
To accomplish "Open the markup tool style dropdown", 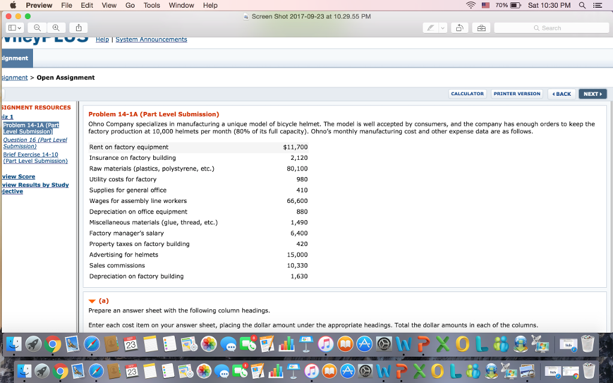I will point(442,28).
